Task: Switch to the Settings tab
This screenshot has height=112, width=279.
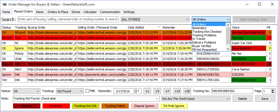Action: click(x=129, y=12)
